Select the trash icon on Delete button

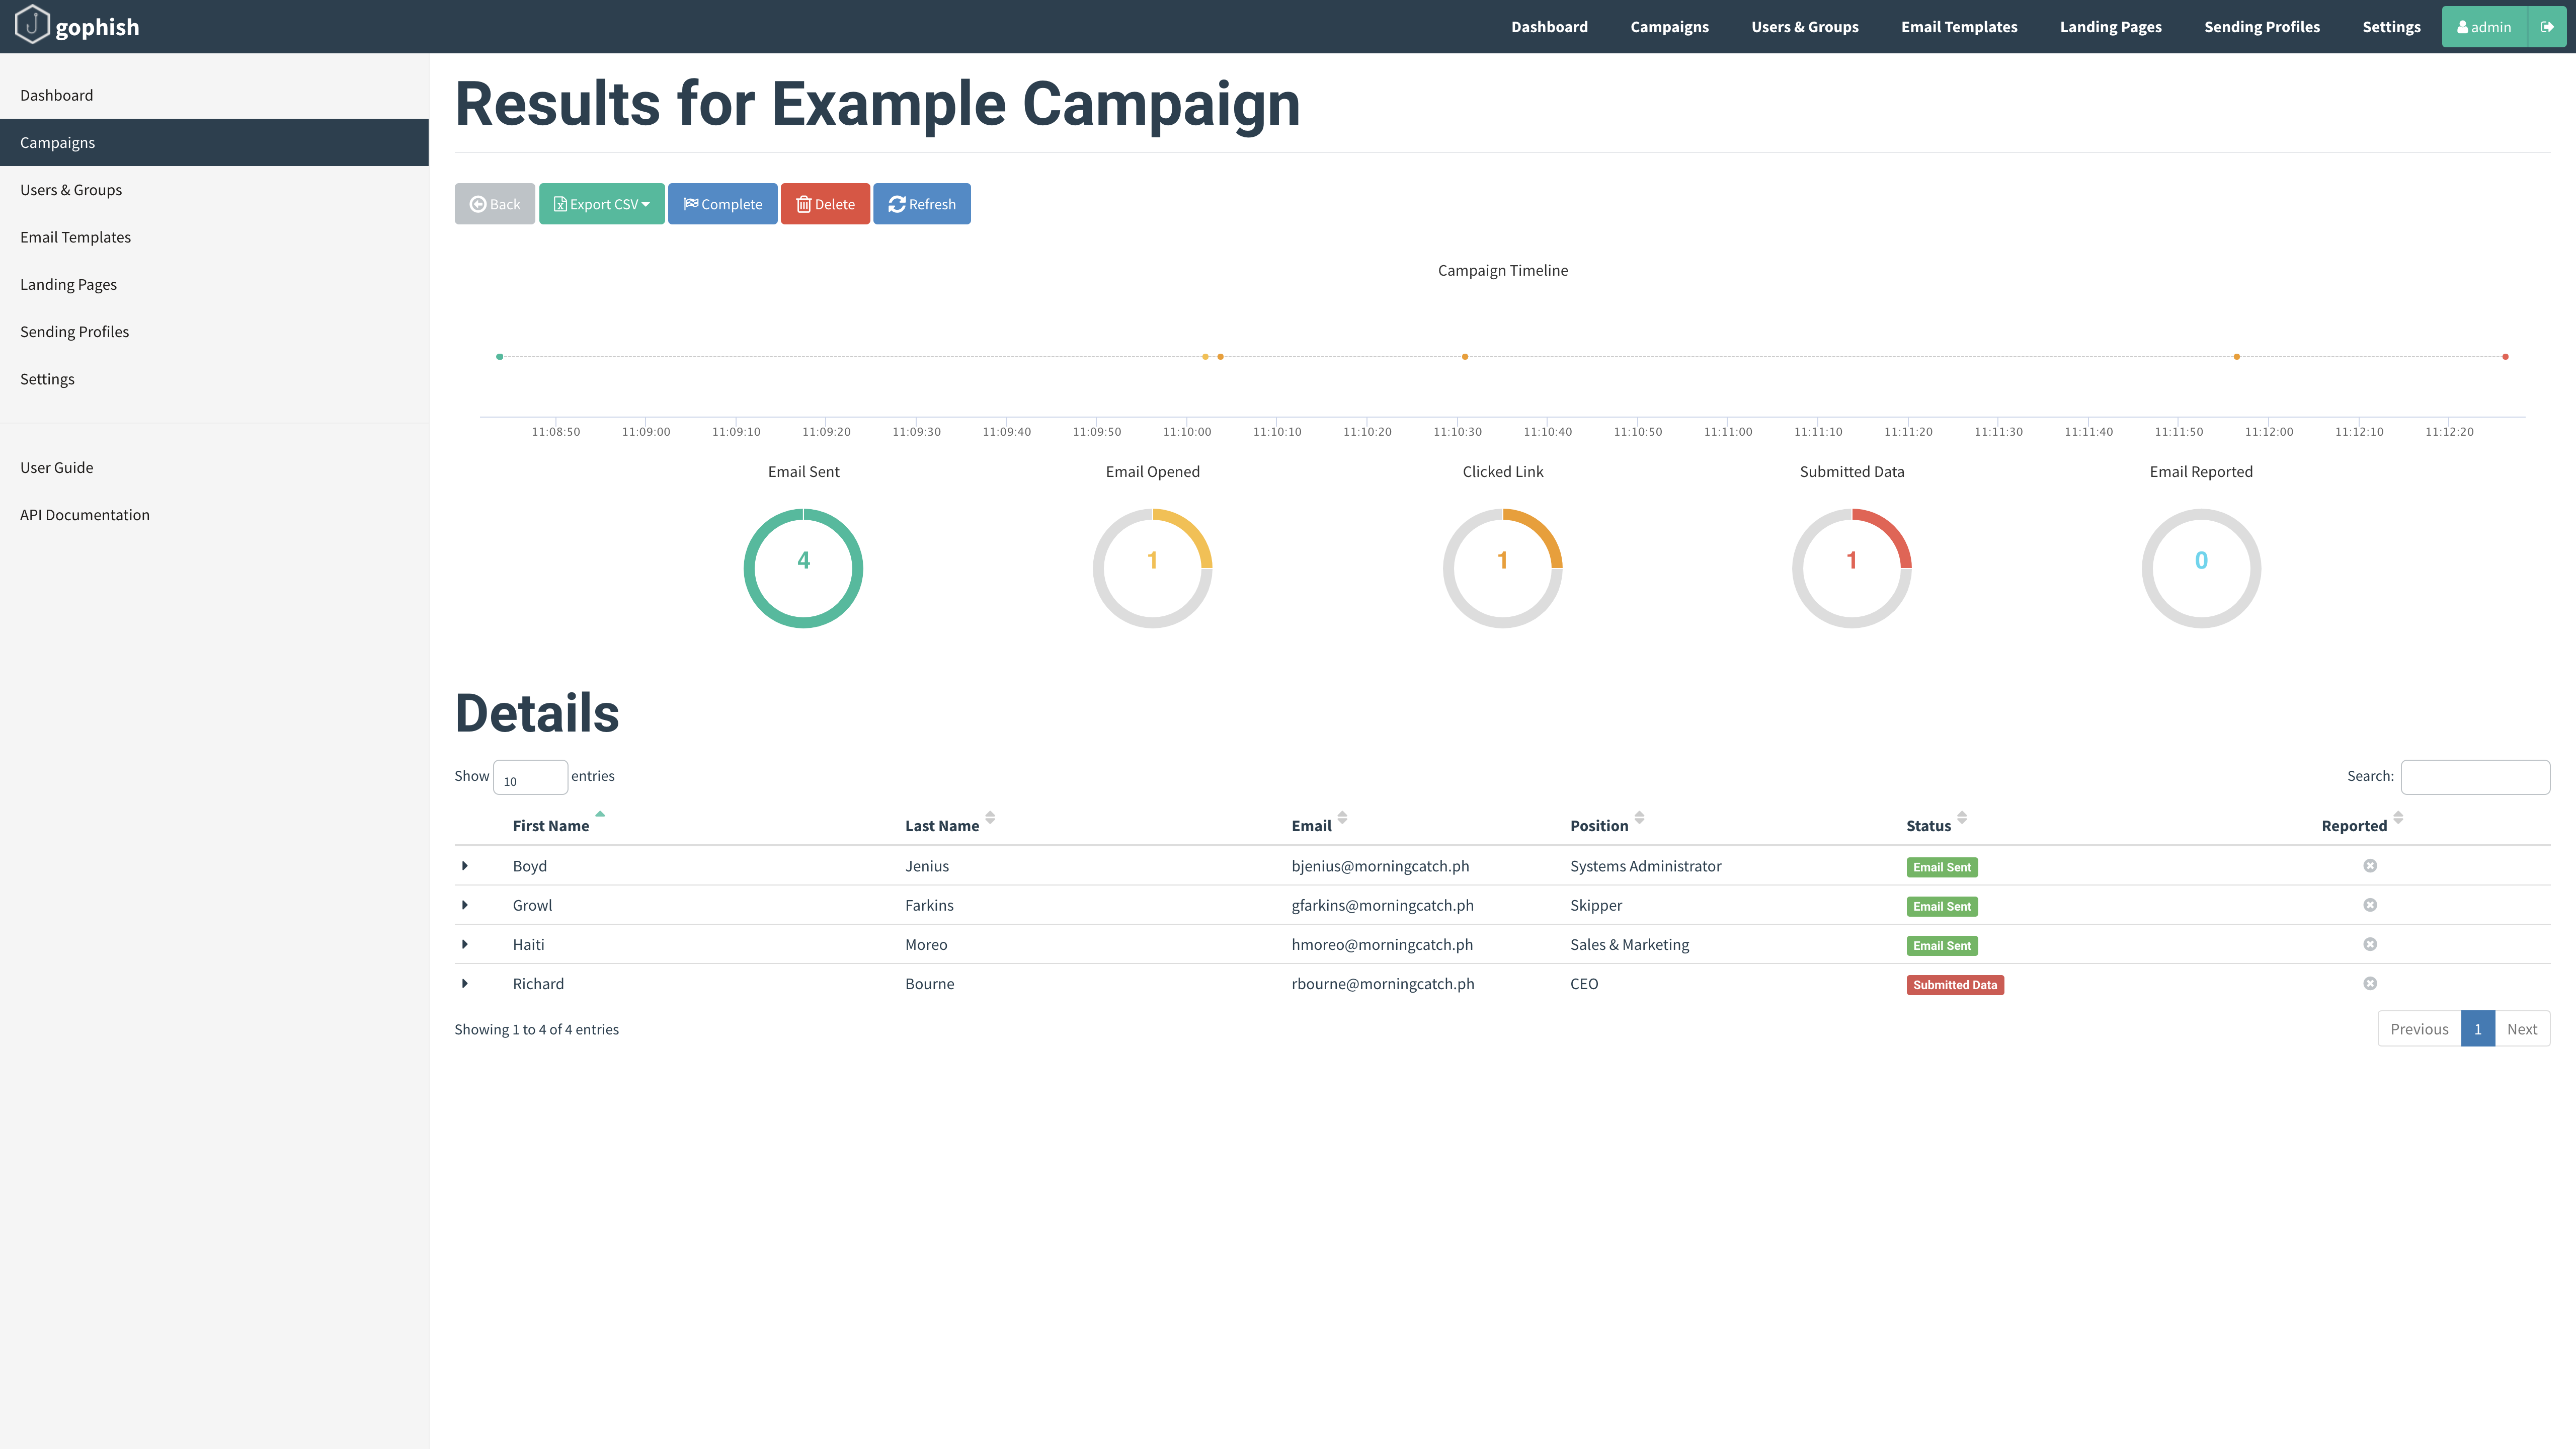[804, 204]
